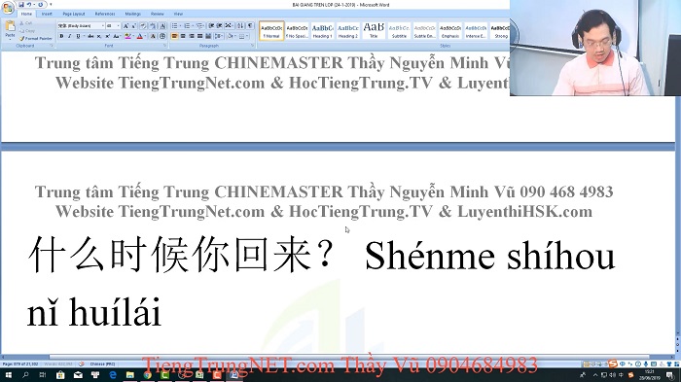
Task: Click the Cut button
Action: pyautogui.click(x=25, y=23)
